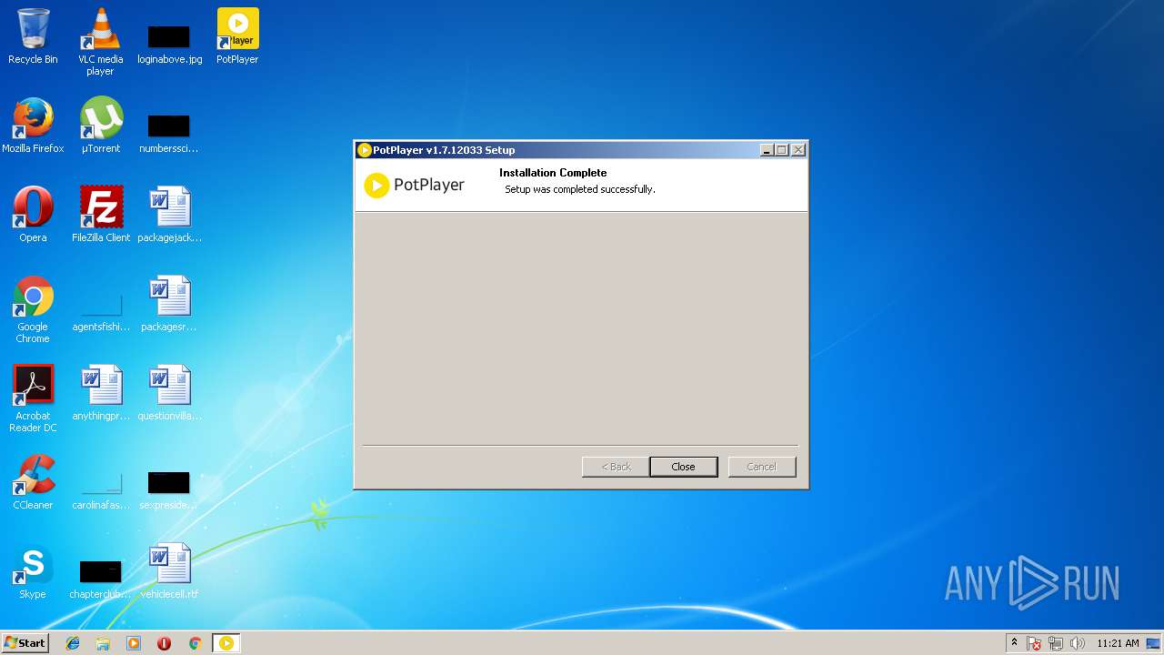This screenshot has width=1164, height=655.
Task: Click the 11:21 AM taskbar clock
Action: (x=1118, y=643)
